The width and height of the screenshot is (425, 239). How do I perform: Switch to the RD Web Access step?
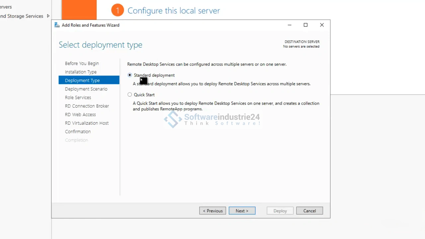click(x=80, y=115)
